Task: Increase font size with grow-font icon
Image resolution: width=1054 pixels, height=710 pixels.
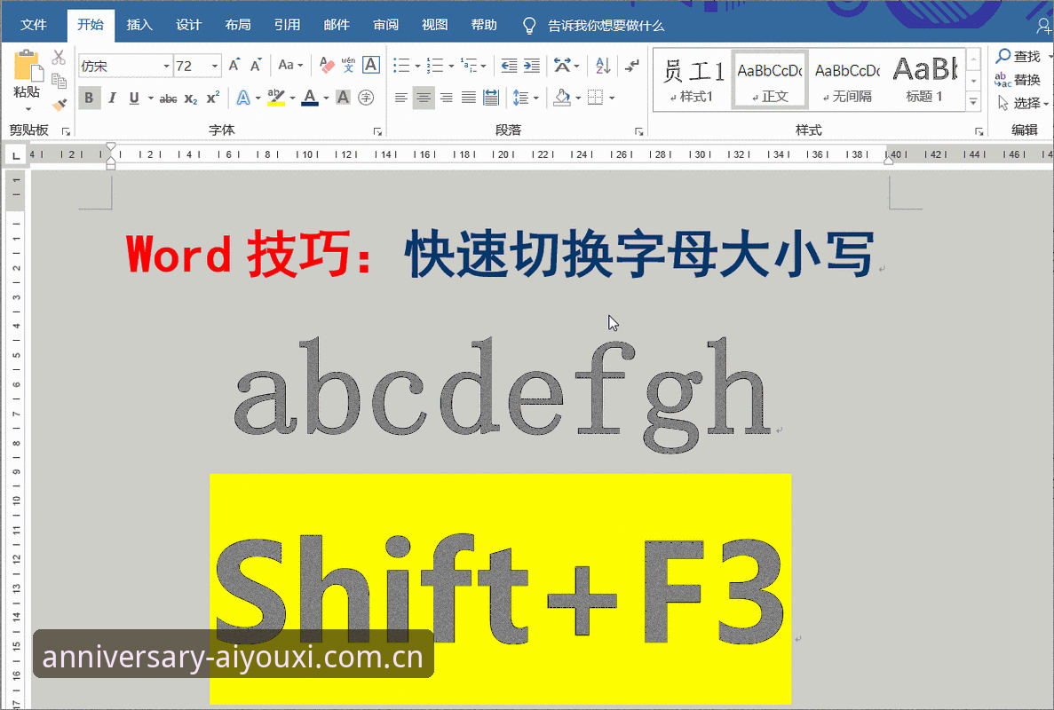Action: 234,65
